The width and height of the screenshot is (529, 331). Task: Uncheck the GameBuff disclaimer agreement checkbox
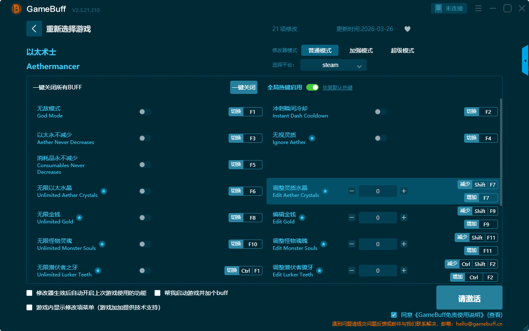point(393,315)
